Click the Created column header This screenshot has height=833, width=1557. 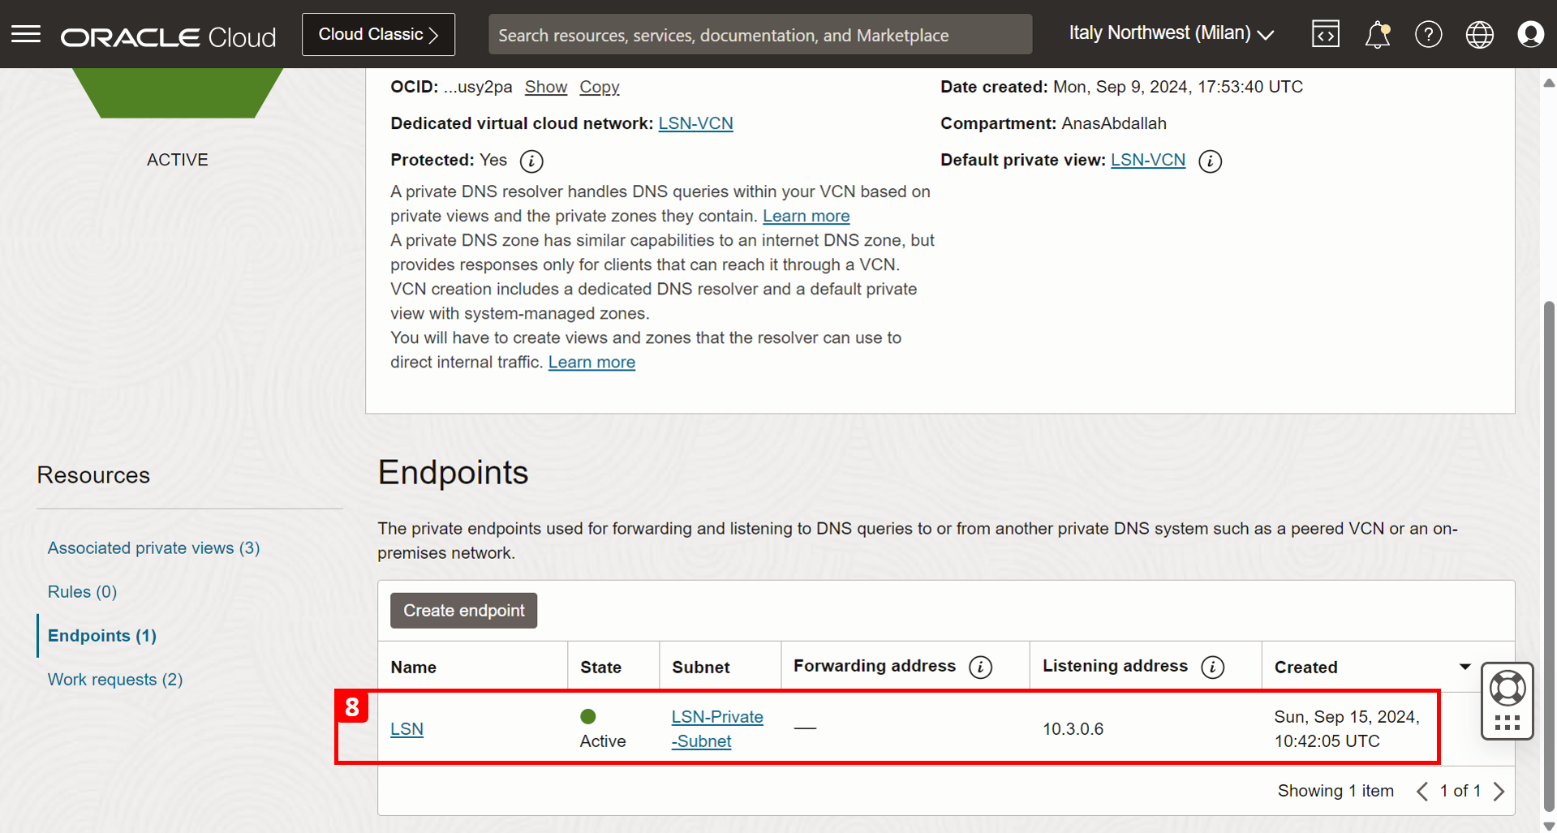[x=1305, y=667]
